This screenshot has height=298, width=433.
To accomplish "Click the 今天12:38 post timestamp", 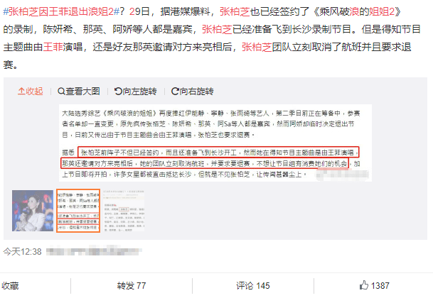I will (x=22, y=251).
